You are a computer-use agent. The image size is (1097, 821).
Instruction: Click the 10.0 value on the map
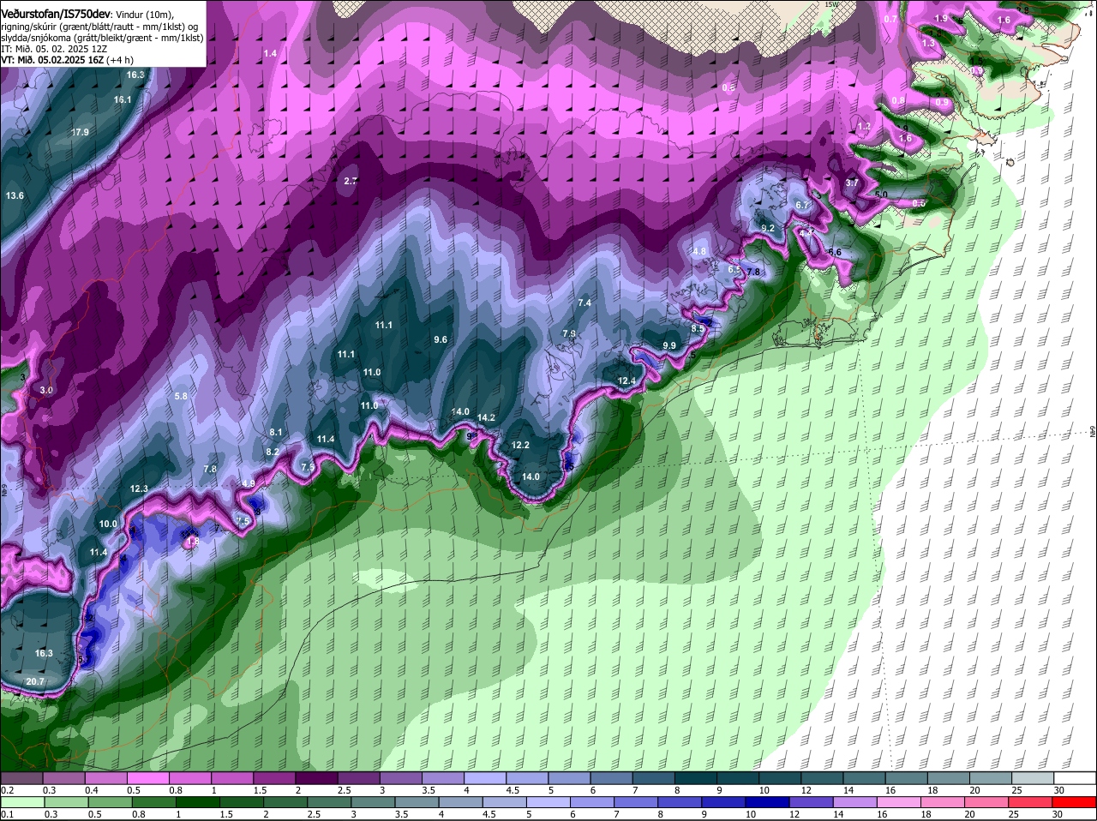(x=108, y=524)
